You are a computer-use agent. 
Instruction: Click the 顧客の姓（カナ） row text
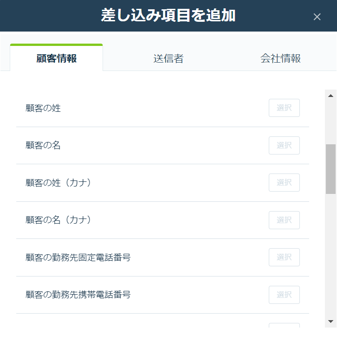(x=58, y=183)
